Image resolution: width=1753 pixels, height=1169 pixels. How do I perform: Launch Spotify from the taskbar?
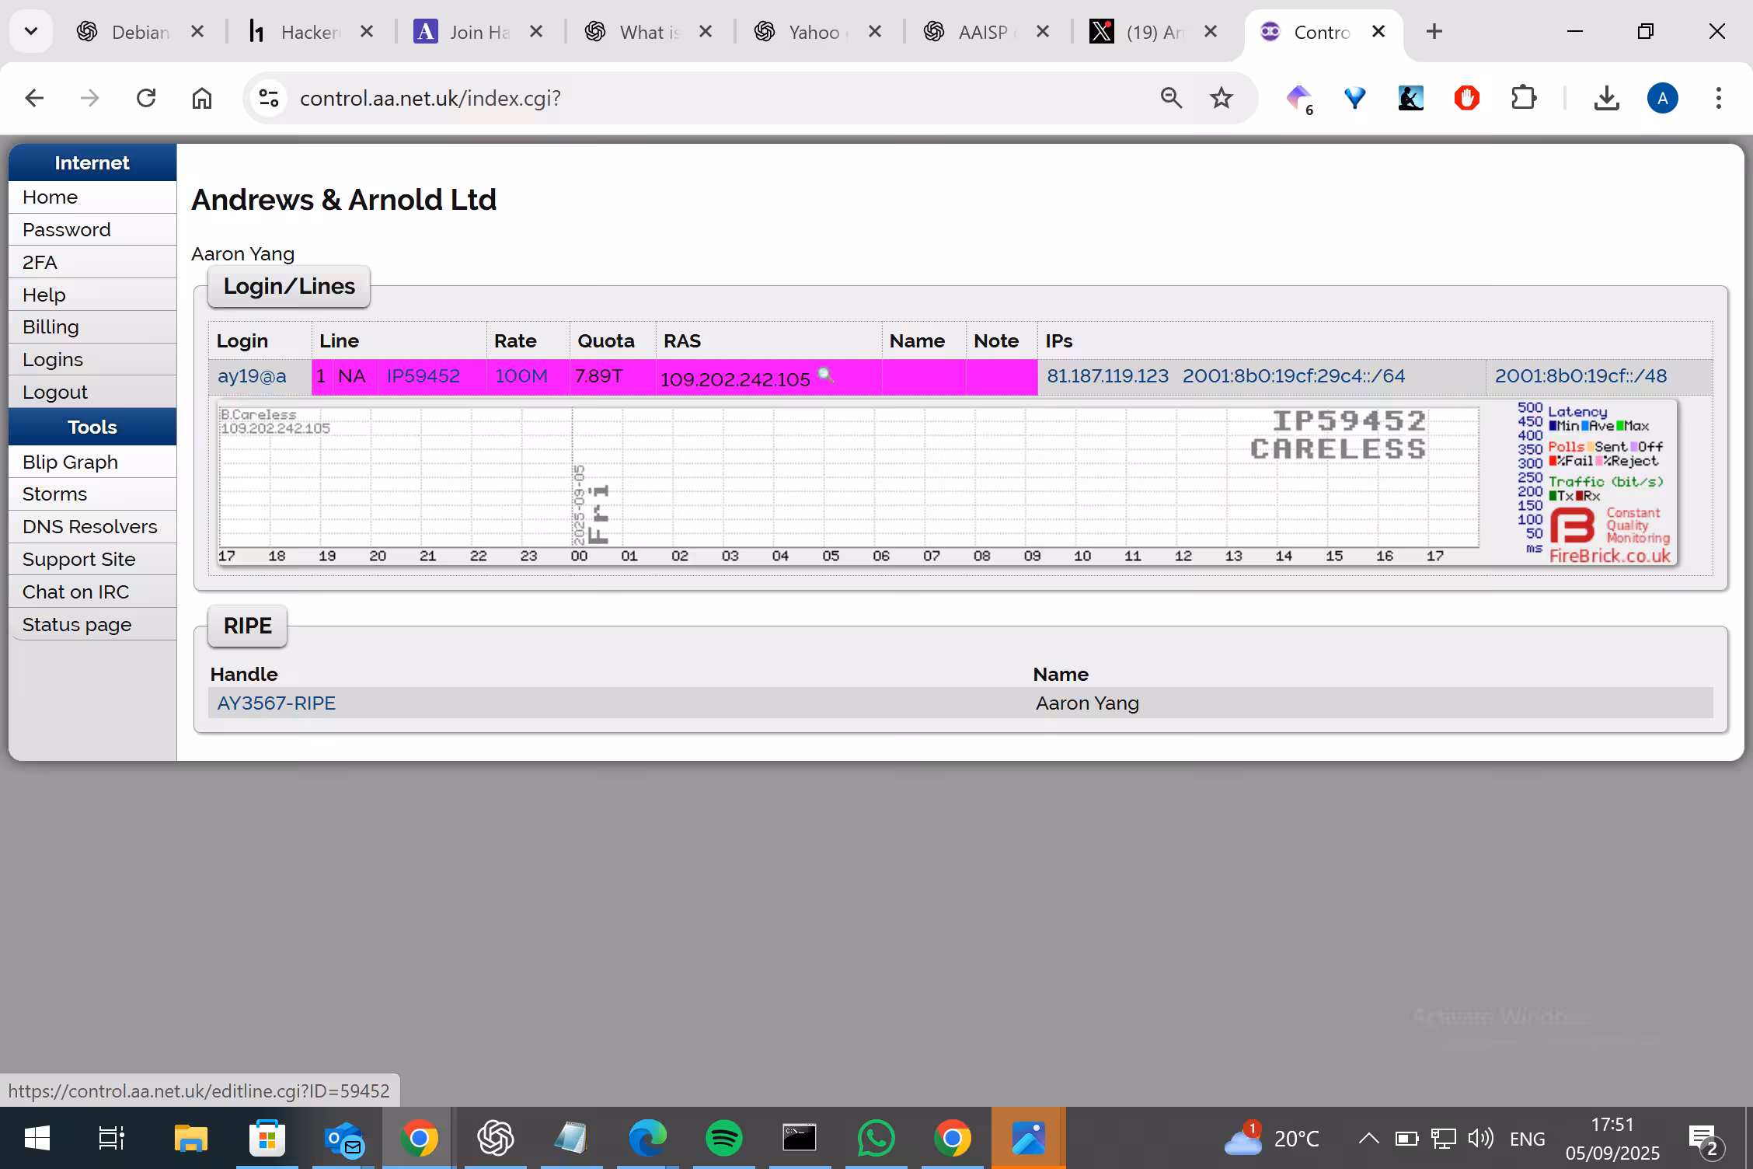click(x=723, y=1139)
